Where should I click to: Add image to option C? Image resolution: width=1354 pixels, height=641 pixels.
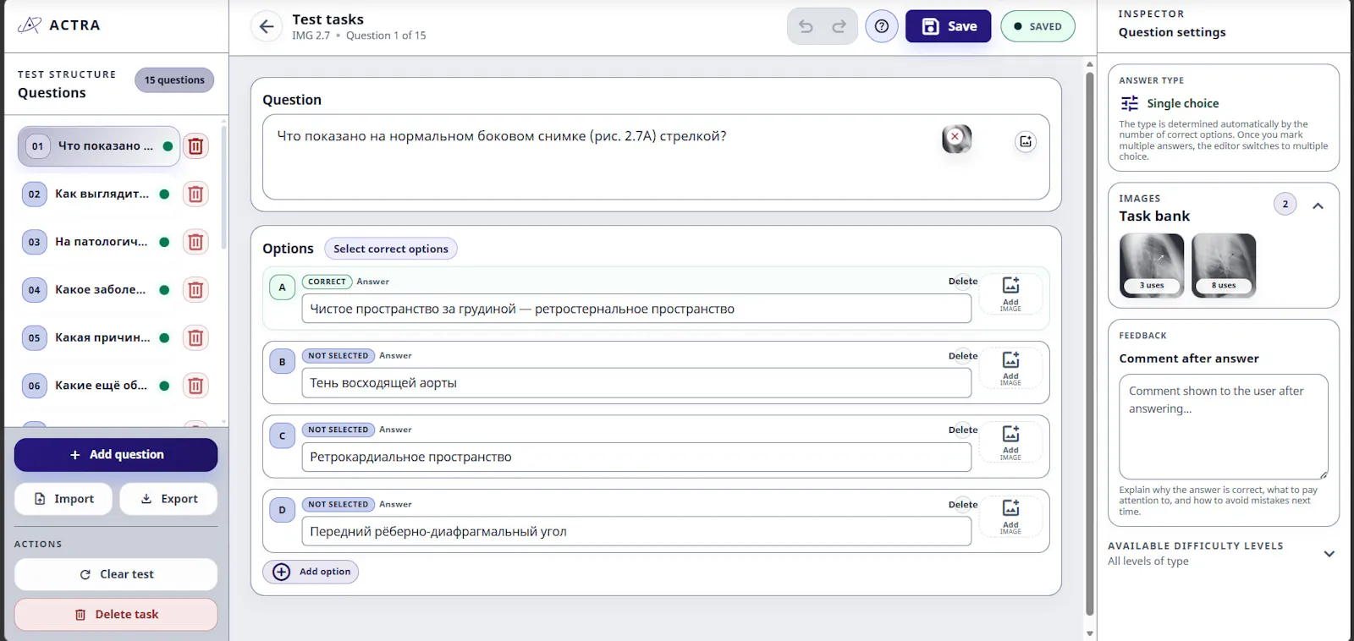[1010, 442]
